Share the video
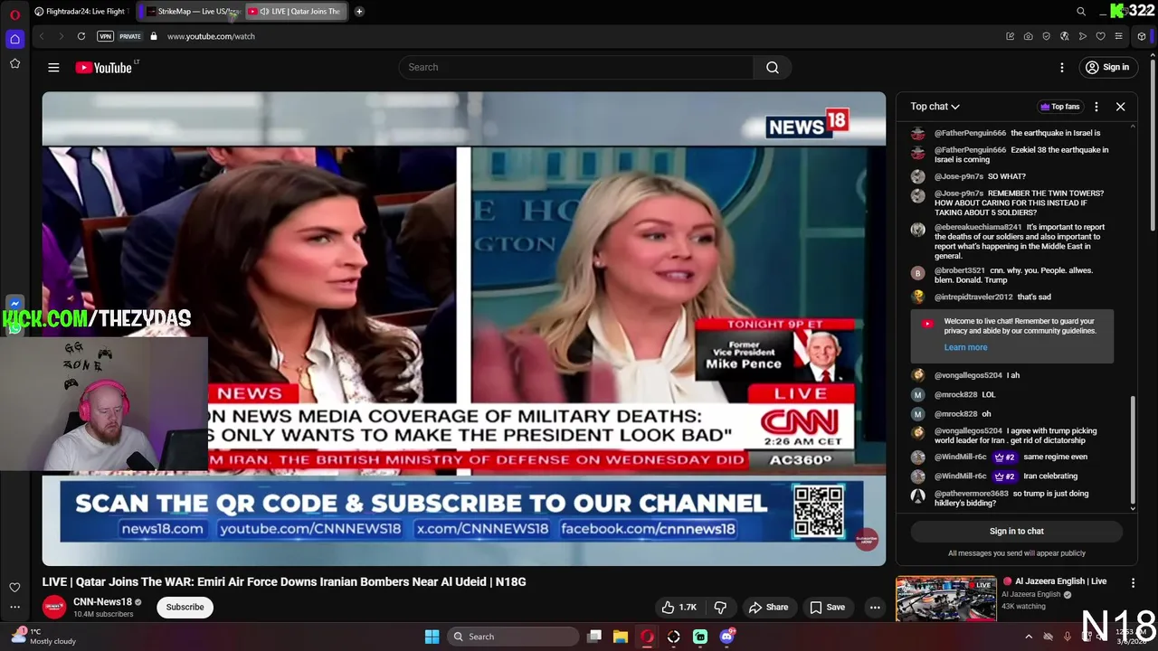 coord(768,607)
